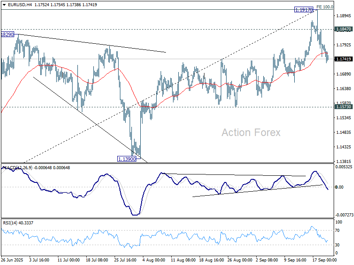Click the EURUSD,H4 symbol dropdown triangle
This screenshot has width=354, height=265.
[x=4, y=4]
